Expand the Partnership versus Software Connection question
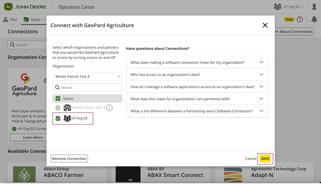This screenshot has height=184, width=321. pyautogui.click(x=197, y=111)
